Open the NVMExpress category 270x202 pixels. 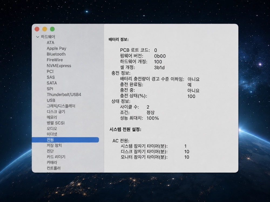[x=59, y=66]
